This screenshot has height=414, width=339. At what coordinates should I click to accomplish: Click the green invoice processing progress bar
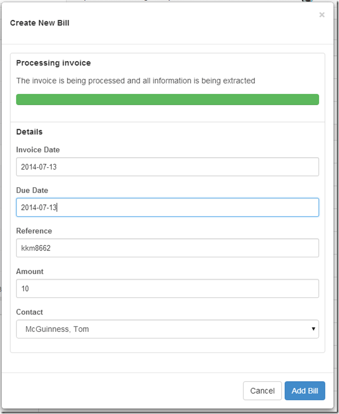pos(167,100)
